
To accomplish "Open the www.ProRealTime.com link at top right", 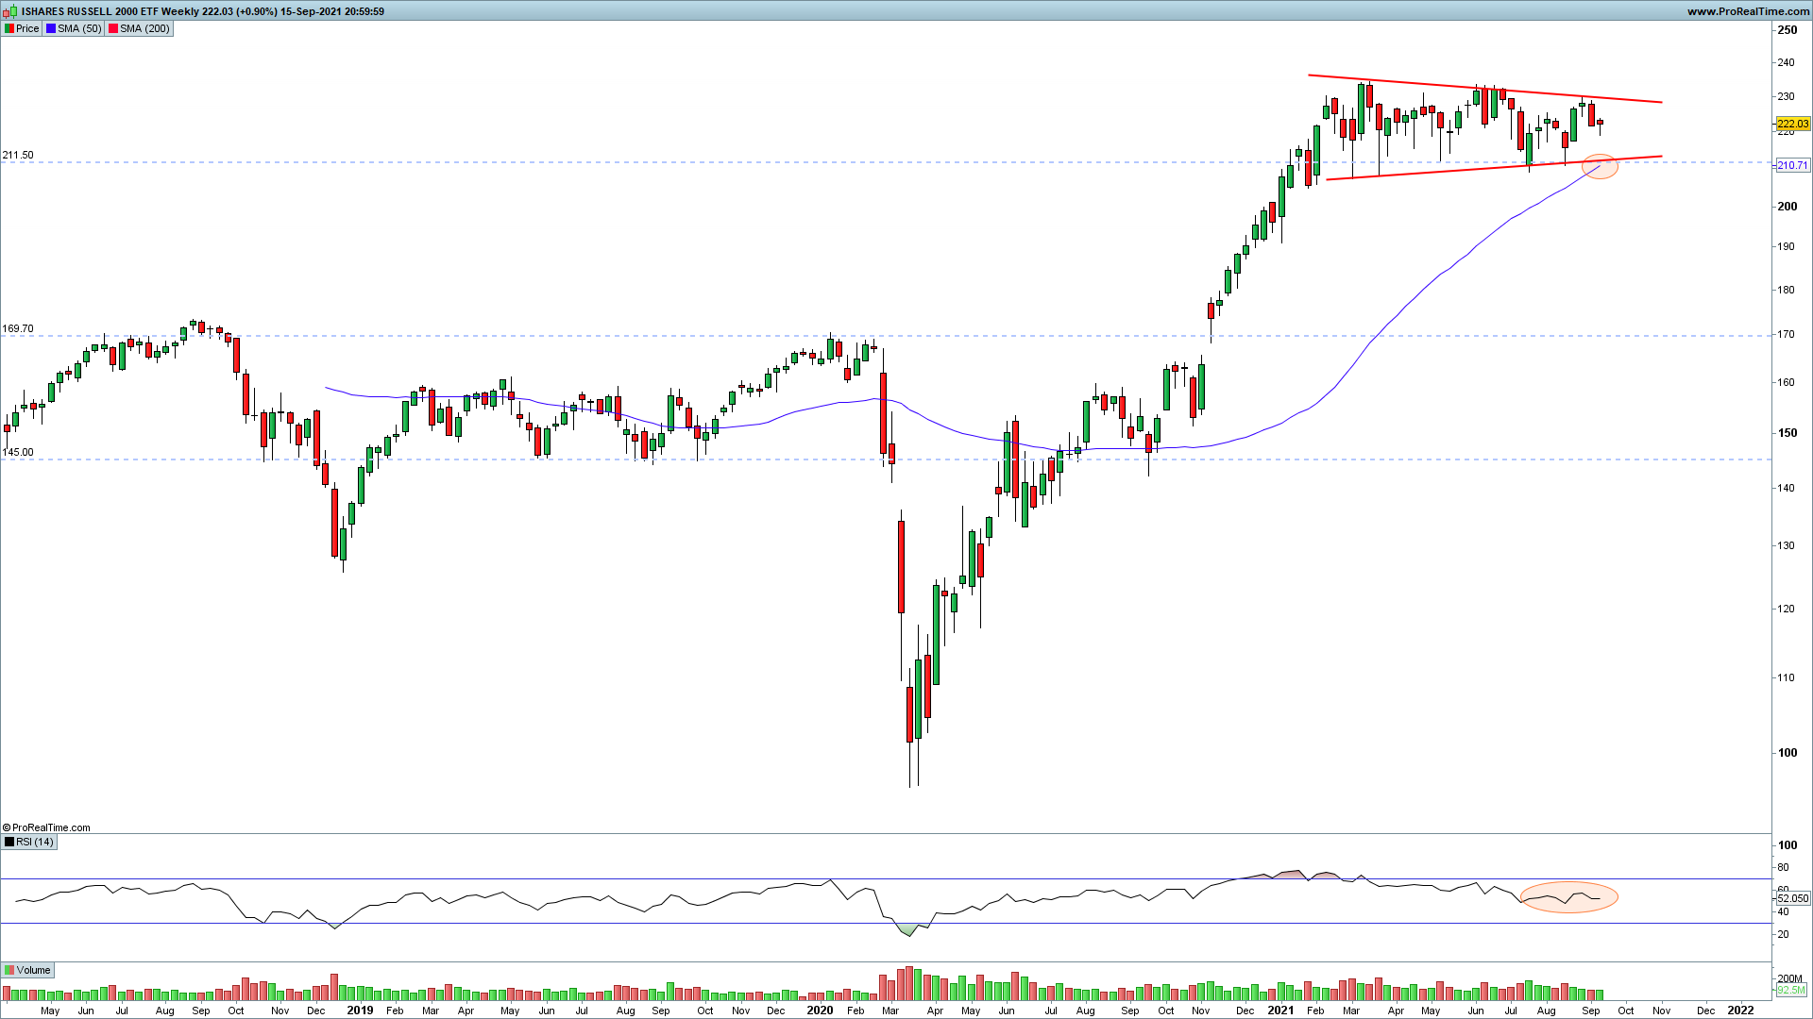I will pos(1748,11).
